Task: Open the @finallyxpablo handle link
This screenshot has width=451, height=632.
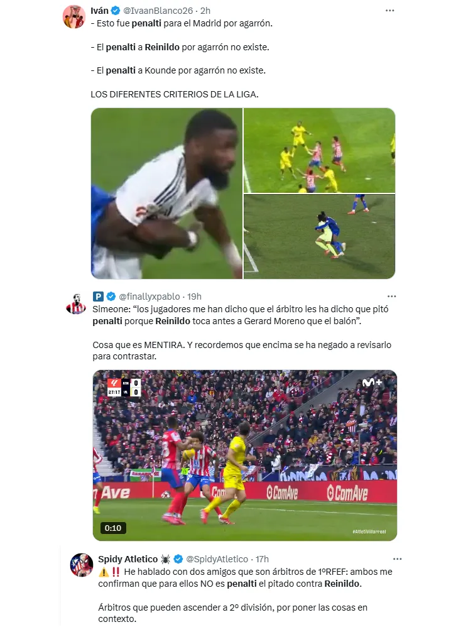Action: point(149,297)
